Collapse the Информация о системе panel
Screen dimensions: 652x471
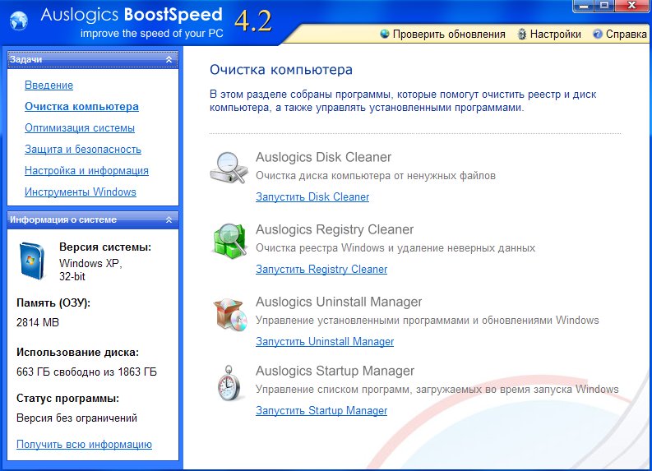169,219
